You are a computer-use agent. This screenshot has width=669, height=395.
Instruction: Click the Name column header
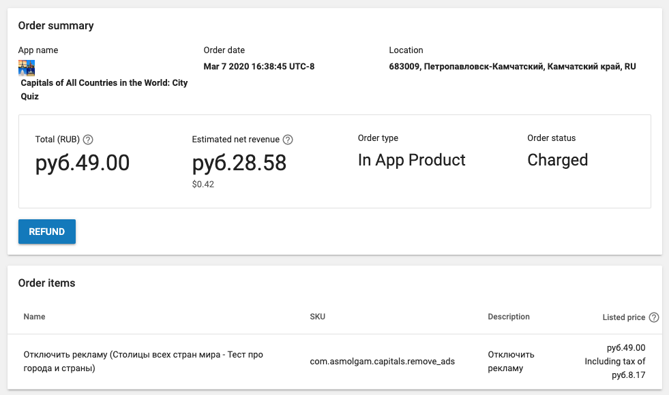coord(34,317)
